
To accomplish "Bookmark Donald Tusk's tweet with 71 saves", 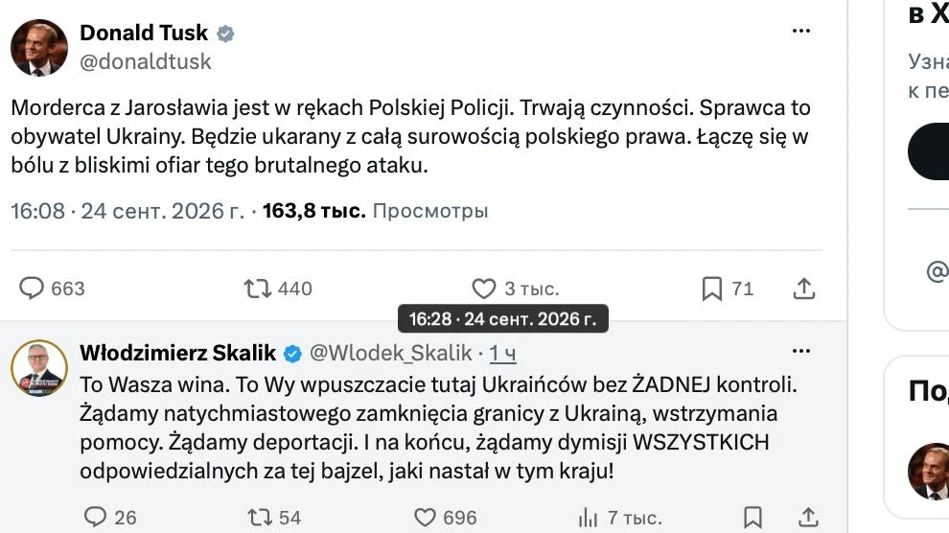I will (711, 289).
